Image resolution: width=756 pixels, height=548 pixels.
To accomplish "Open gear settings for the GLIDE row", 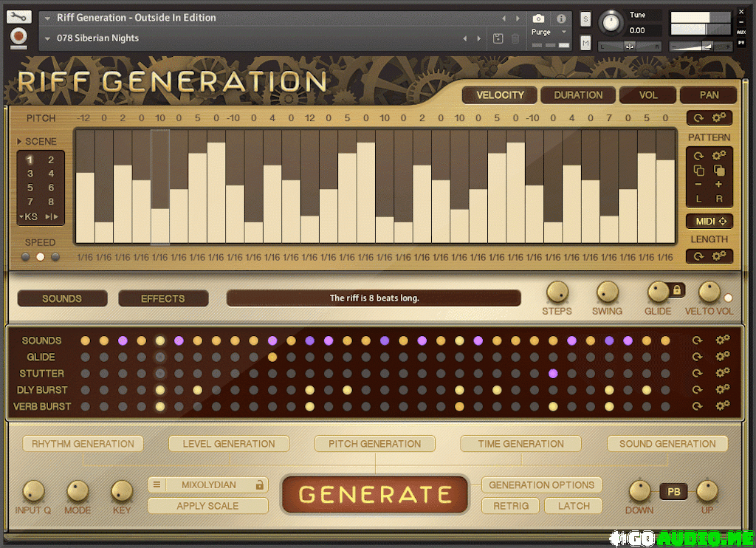I will coord(722,357).
